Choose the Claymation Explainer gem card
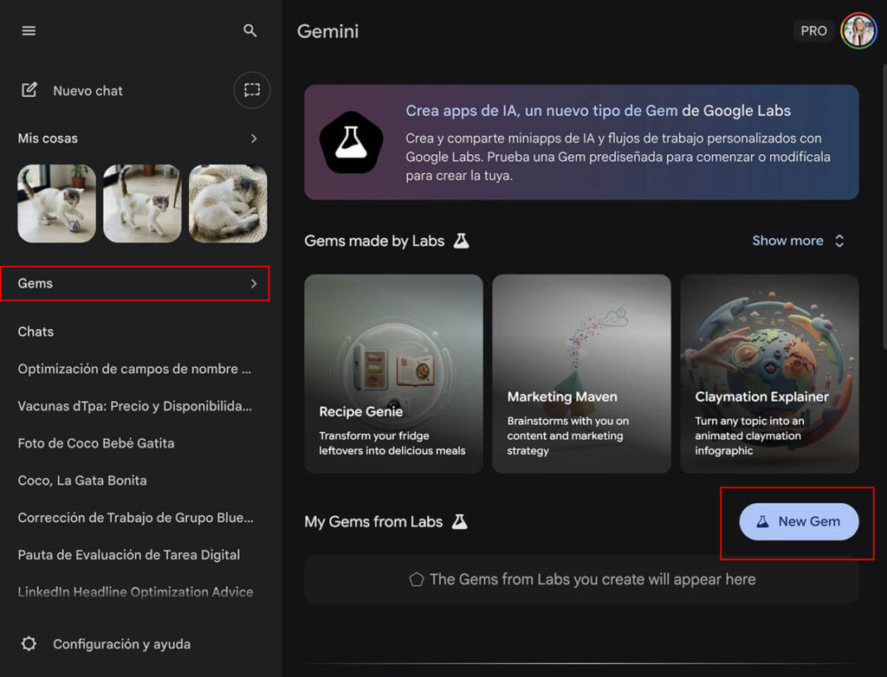Screen dimensions: 887x677 [769, 374]
